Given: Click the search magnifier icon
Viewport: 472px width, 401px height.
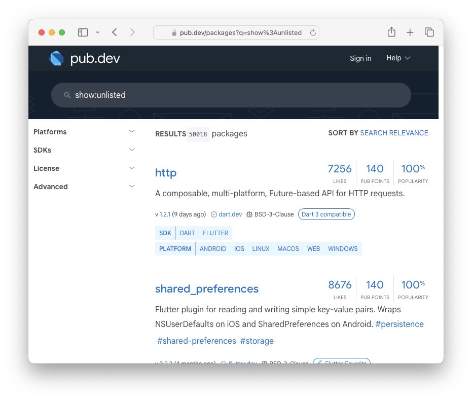Looking at the screenshot, I should point(67,95).
